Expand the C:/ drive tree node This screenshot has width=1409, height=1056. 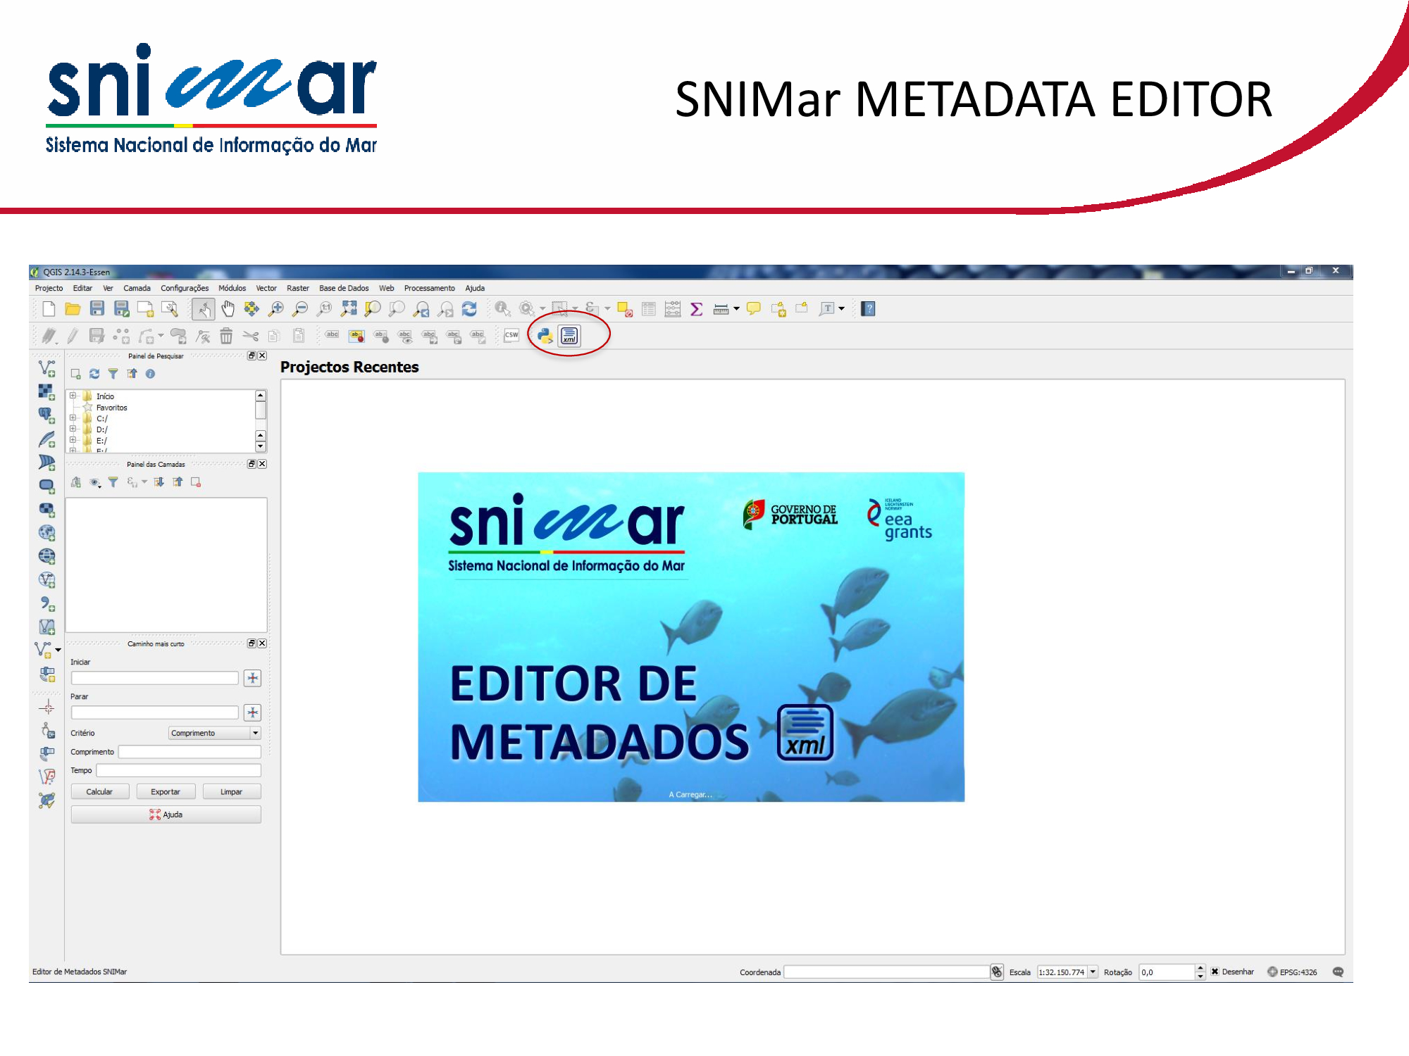coord(73,418)
